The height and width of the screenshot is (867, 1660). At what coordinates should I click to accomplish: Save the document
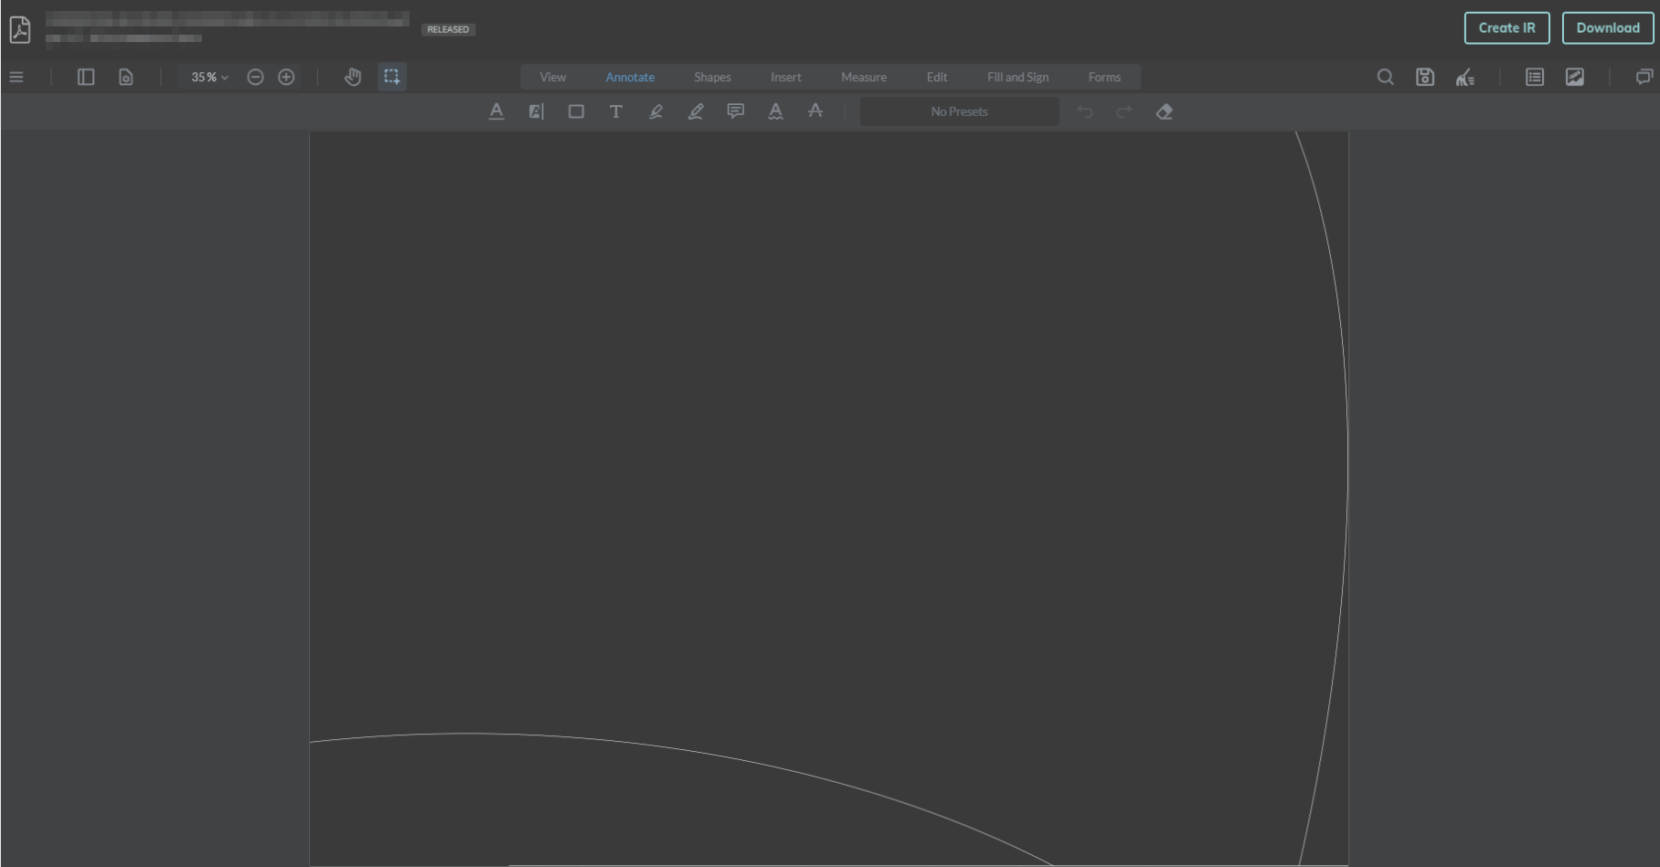coord(1425,77)
